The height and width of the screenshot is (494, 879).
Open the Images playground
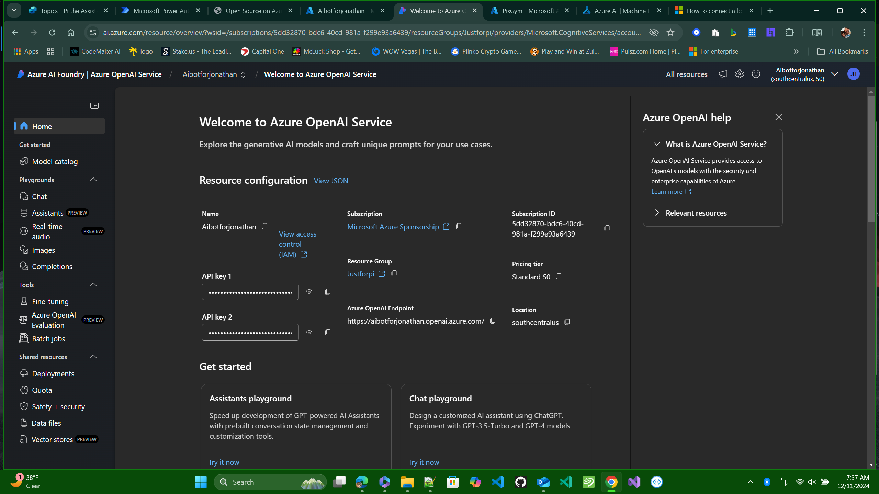coord(43,250)
